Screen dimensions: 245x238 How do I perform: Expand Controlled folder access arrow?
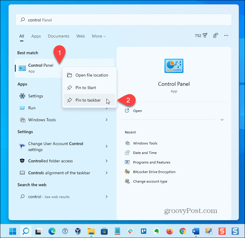pyautogui.click(x=106, y=161)
